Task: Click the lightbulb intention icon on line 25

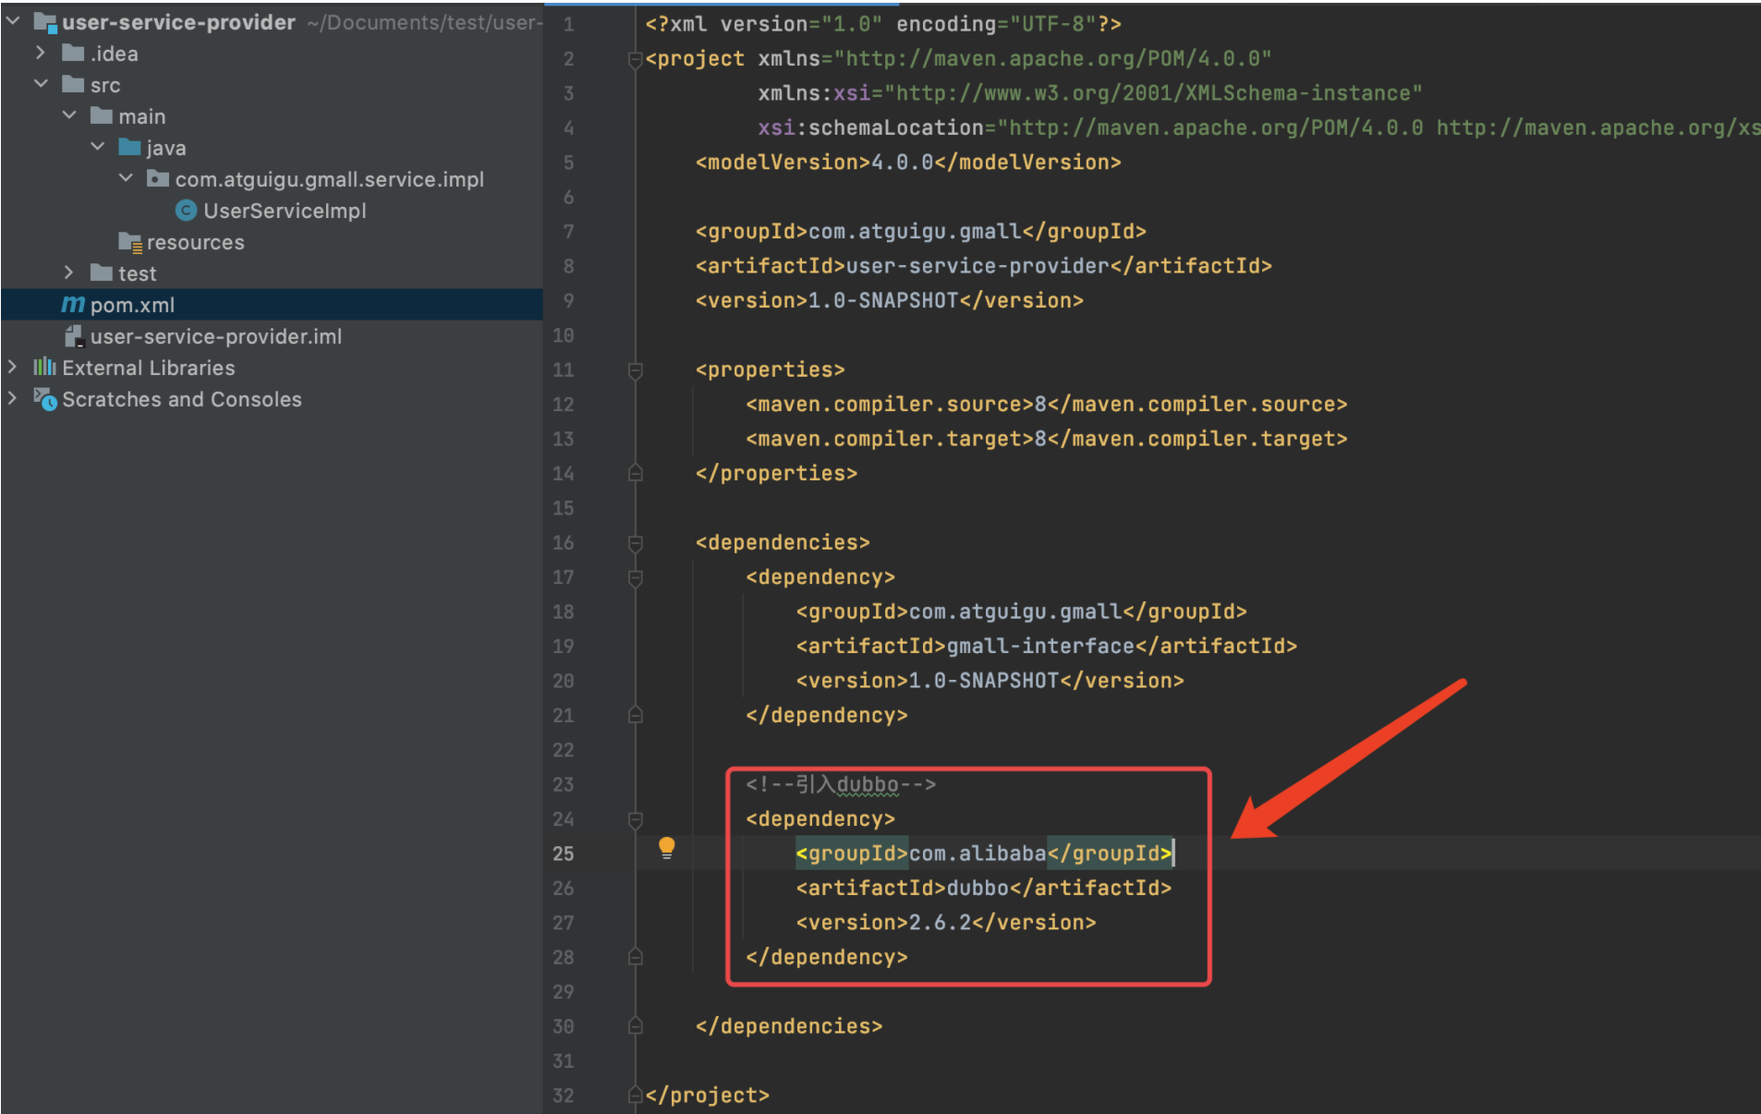Action: (x=666, y=847)
